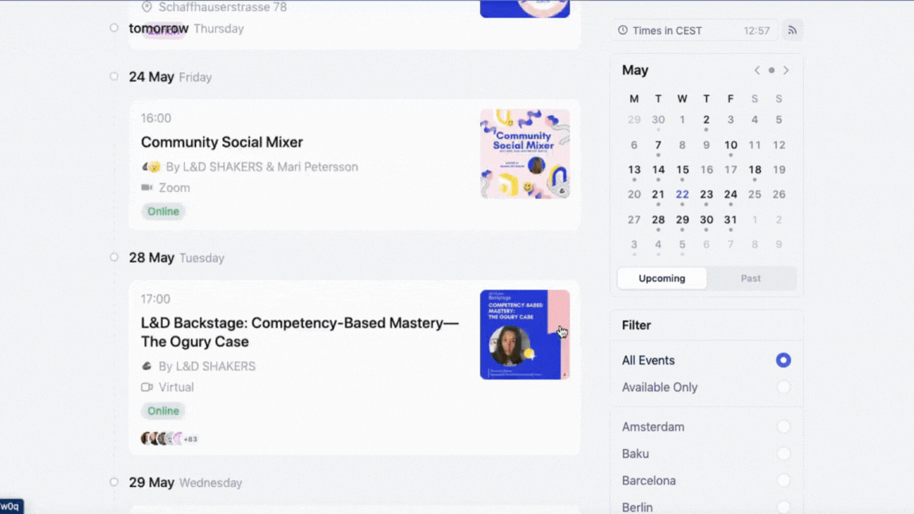Select May 22 in the calendar

tap(682, 194)
